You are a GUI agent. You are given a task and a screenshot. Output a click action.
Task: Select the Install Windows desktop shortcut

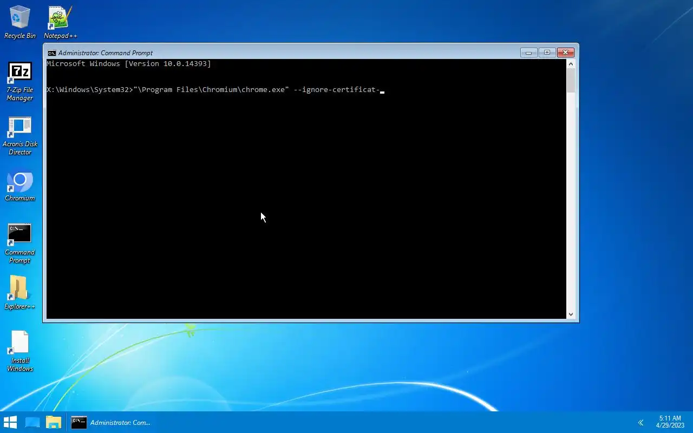pos(20,351)
